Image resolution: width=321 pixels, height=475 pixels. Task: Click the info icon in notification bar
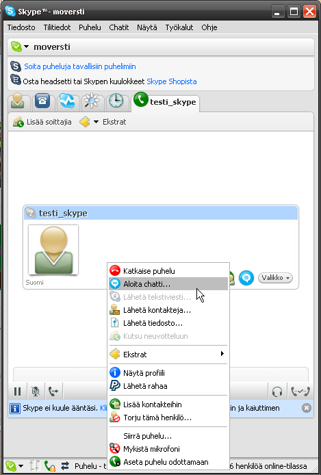(15, 409)
